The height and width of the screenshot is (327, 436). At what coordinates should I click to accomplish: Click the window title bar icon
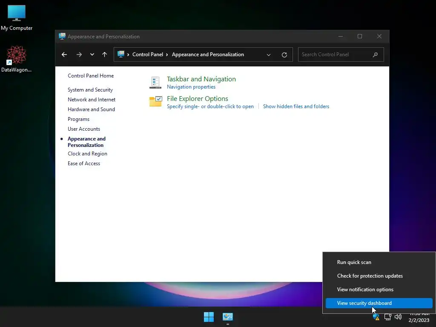(x=62, y=37)
